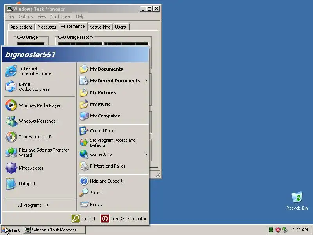Launch Files and Settings Transfer Wizard icon
Viewport: 313px width, 235px height.
11,152
